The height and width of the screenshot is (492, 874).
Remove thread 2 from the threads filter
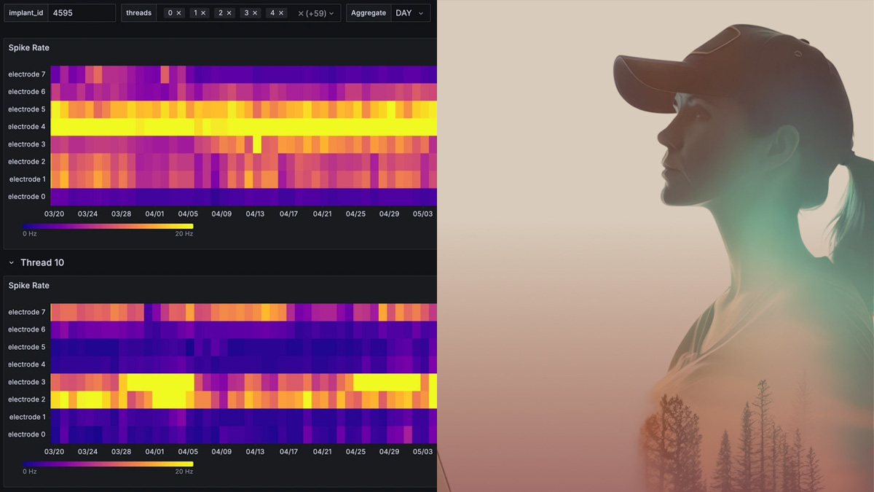tap(229, 13)
